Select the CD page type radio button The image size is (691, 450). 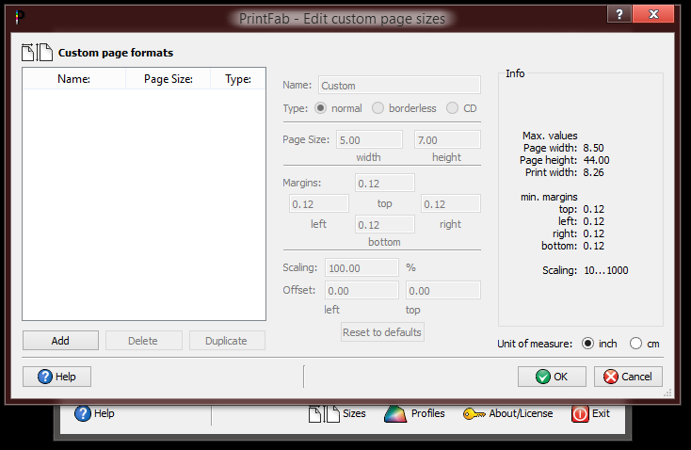tap(452, 108)
